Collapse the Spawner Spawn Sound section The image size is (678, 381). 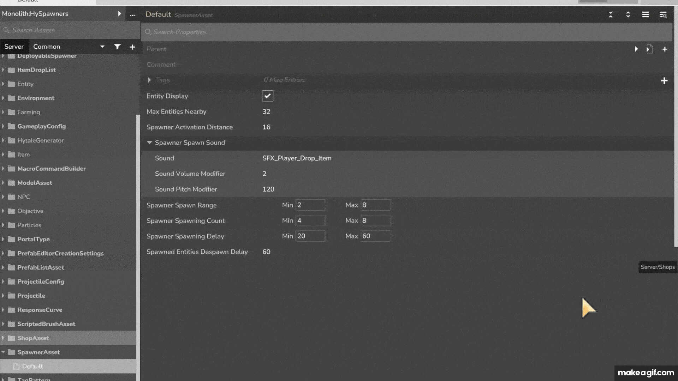(149, 143)
